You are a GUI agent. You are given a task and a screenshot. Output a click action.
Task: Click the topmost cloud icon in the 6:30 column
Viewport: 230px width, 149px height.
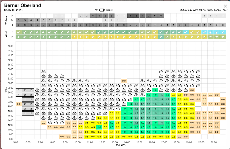click(37, 90)
